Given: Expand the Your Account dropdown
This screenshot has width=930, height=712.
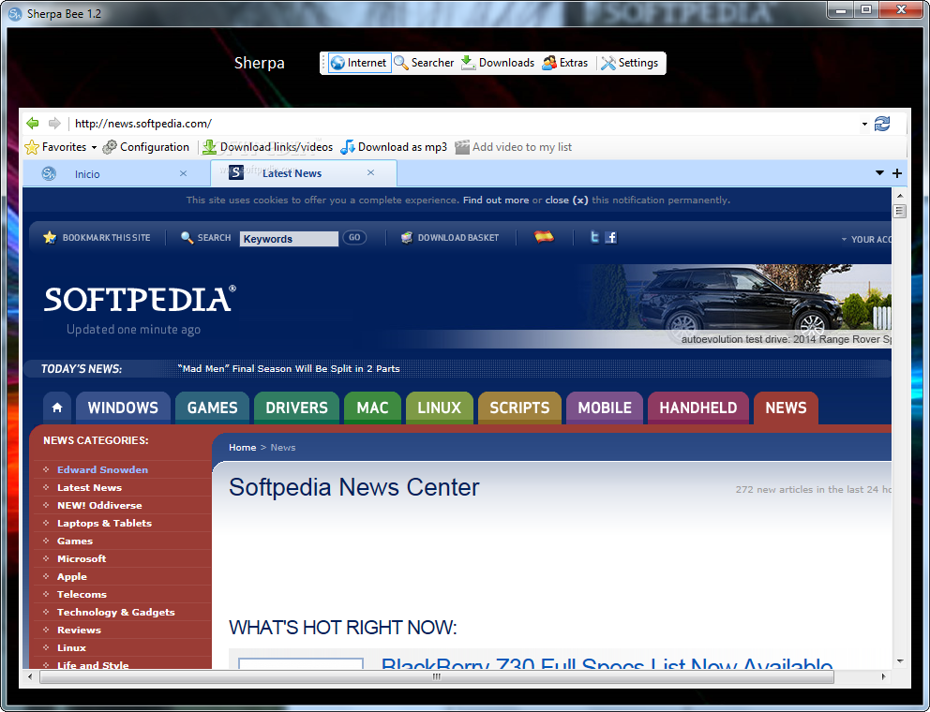Looking at the screenshot, I should tap(866, 240).
